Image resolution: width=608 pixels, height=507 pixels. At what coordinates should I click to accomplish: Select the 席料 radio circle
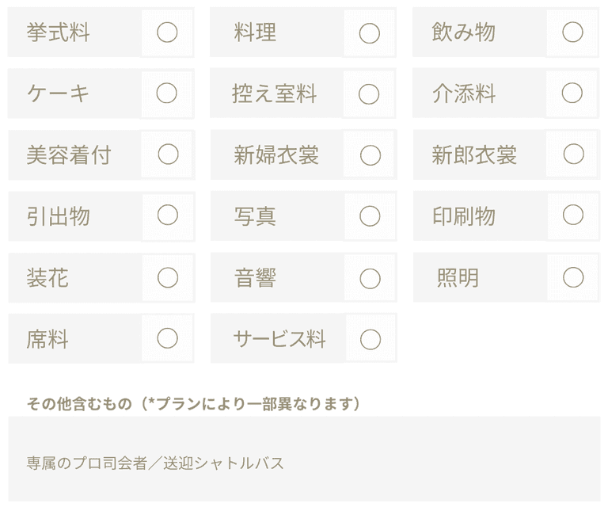[x=168, y=338]
